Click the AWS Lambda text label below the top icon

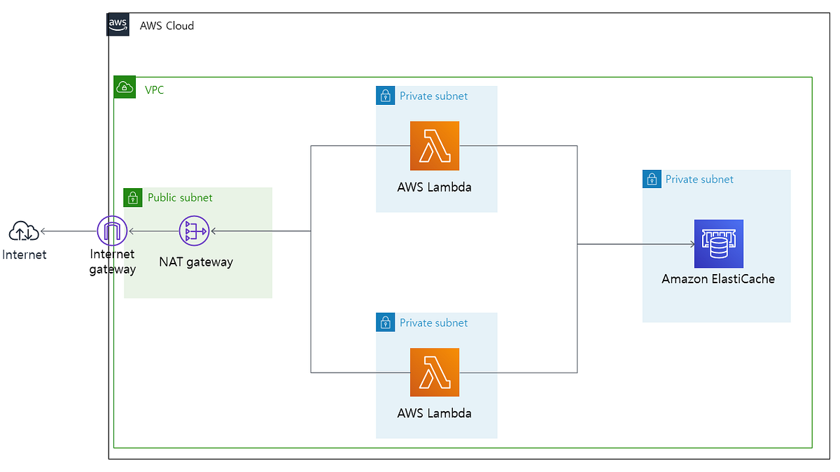[435, 187]
